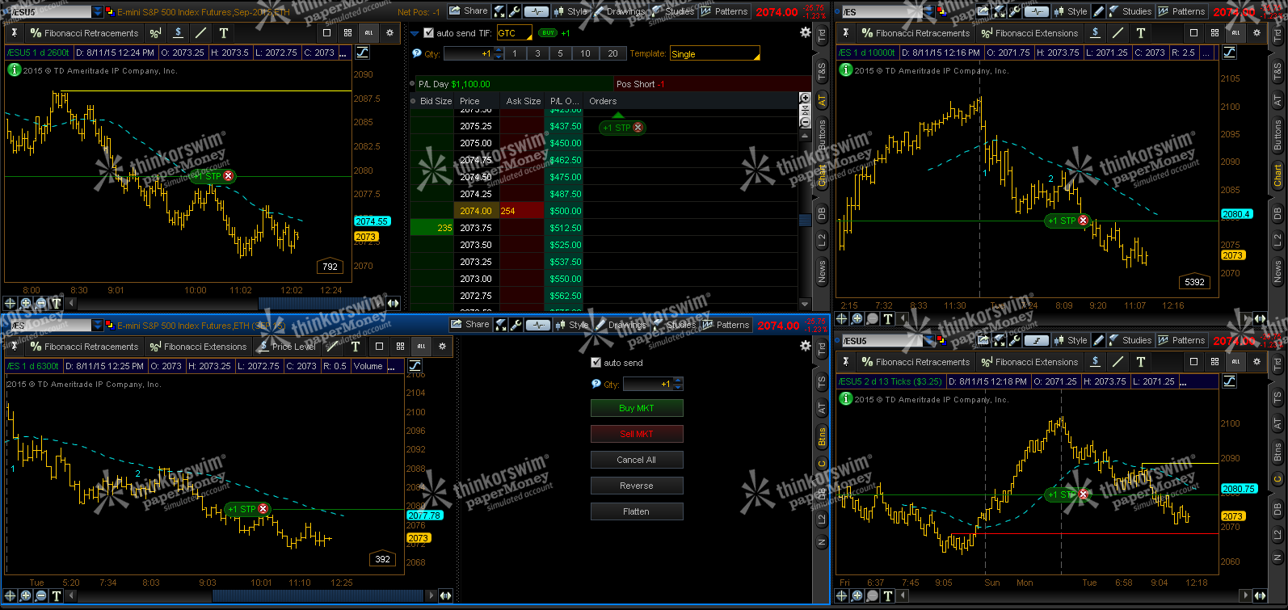
Task: Pick the dollar price level tool in 2600t chart
Action: [178, 33]
